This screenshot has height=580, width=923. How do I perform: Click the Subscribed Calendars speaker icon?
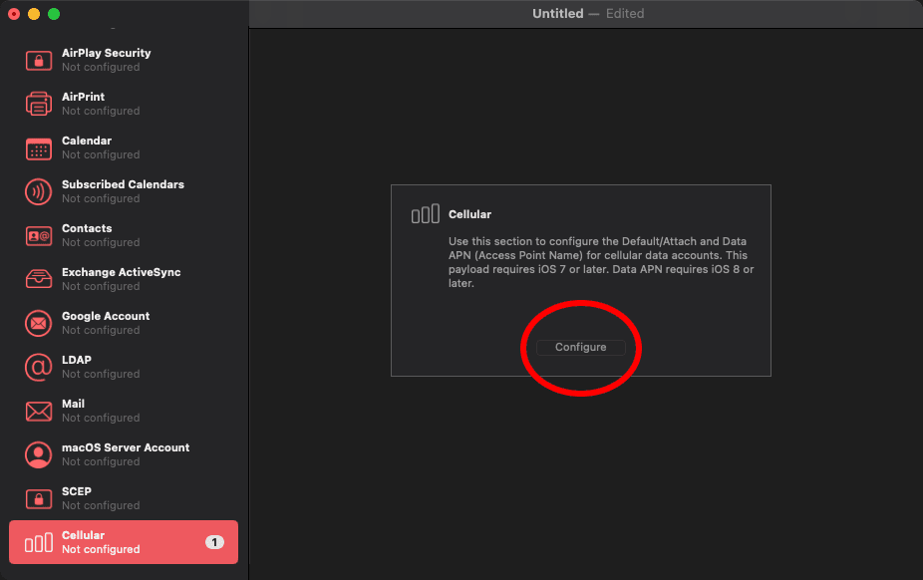click(x=38, y=191)
